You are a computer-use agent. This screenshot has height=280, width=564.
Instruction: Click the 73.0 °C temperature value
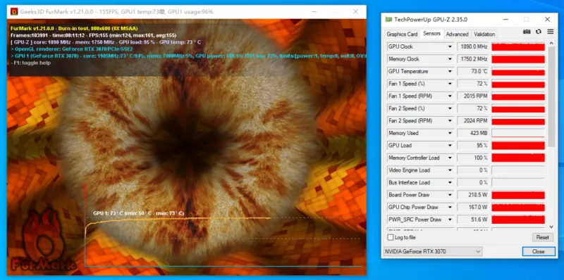(472, 72)
